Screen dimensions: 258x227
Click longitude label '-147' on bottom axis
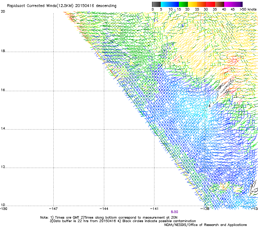click(53, 209)
